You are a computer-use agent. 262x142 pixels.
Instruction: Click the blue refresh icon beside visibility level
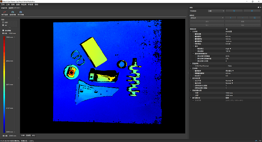(234, 11)
